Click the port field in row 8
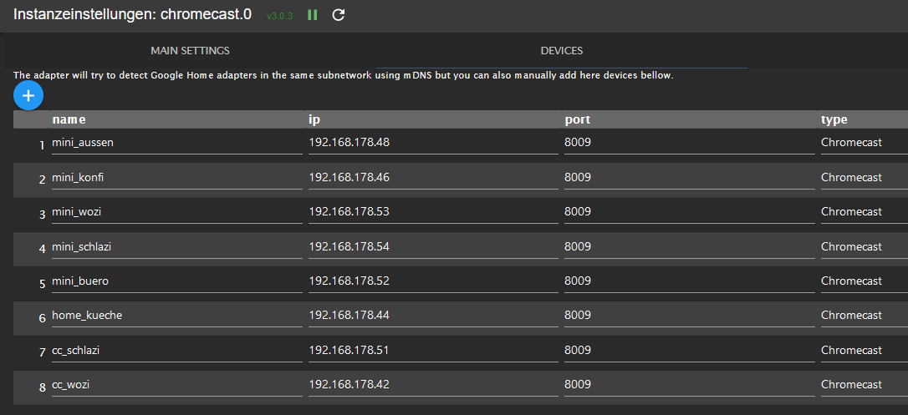The height and width of the screenshot is (415, 908). (x=689, y=385)
